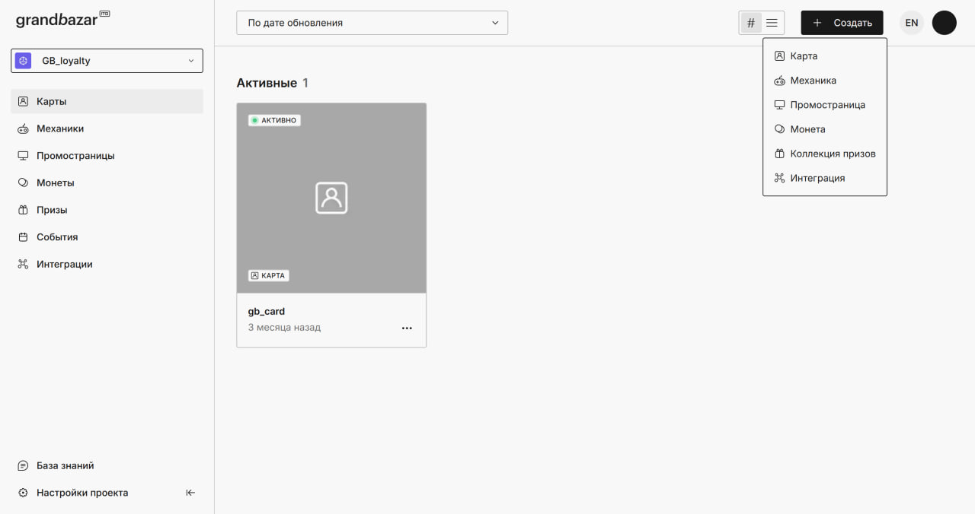This screenshot has width=975, height=514.
Task: Collapse the sidebar with arrow icon
Action: pyautogui.click(x=190, y=493)
